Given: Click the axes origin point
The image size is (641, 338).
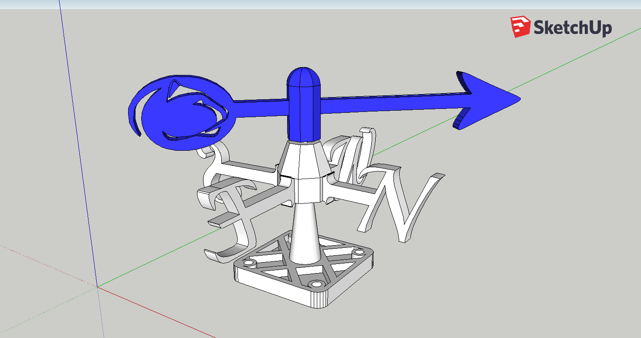Looking at the screenshot, I should click(98, 287).
